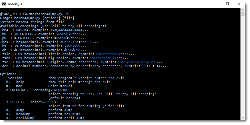Open the cmd system menu icon
This screenshot has width=250, height=125.
tap(4, 4)
